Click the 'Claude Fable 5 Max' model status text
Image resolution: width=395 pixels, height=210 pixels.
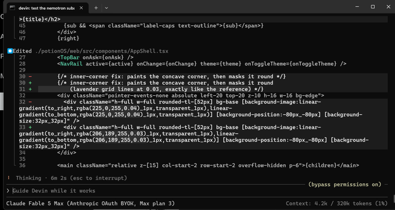tap(91, 204)
